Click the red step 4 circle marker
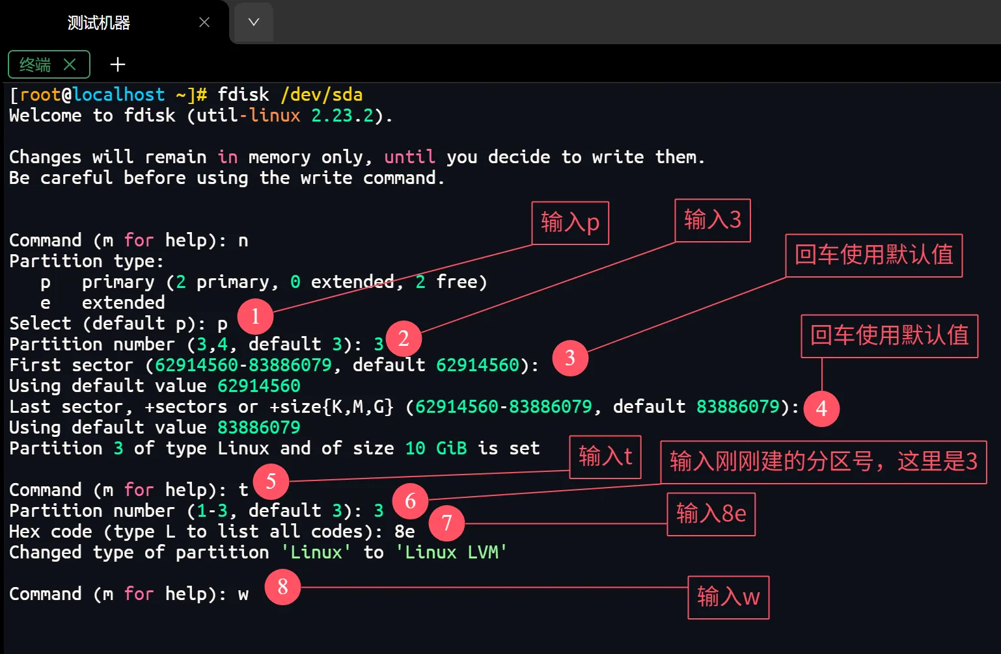 click(x=821, y=408)
